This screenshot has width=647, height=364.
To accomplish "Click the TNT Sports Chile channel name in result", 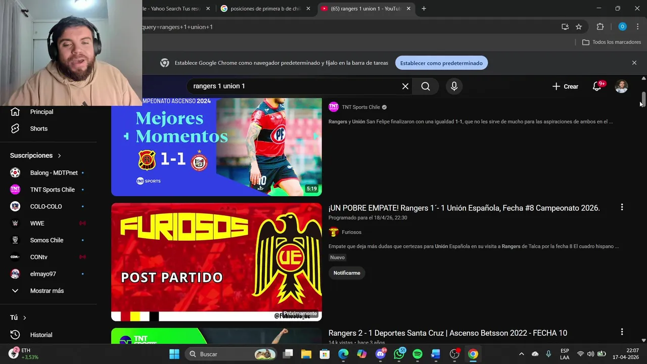I will tap(361, 107).
